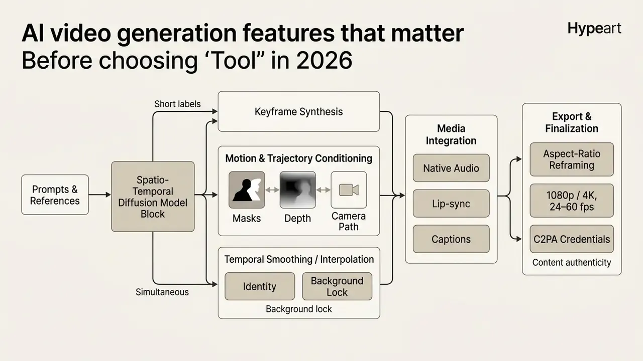Click the Masks silhouette thumbnail
The width and height of the screenshot is (643, 361).
(247, 190)
